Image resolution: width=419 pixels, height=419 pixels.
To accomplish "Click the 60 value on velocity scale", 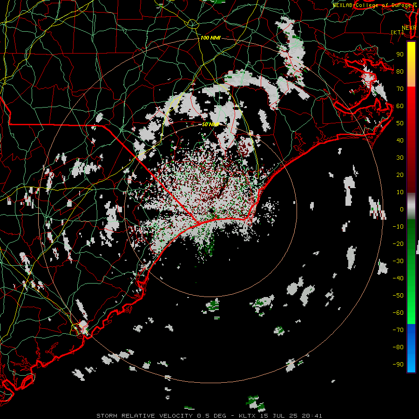I will coord(400,106).
